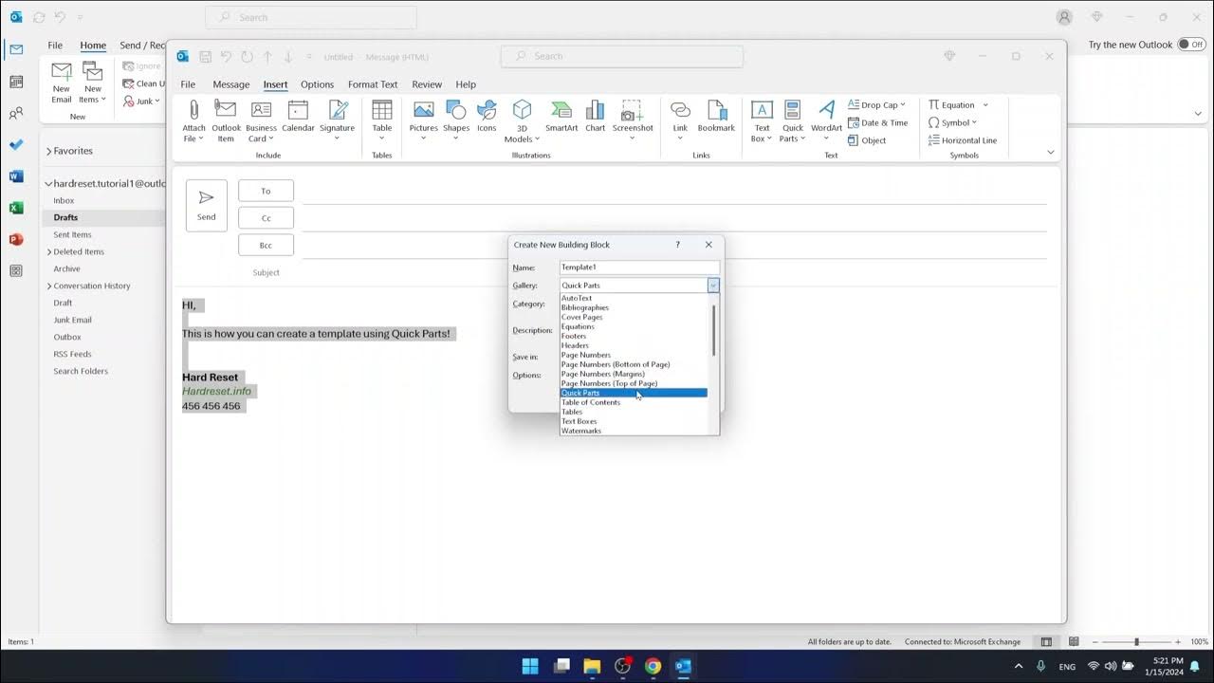
Task: Open the Format Text tab
Action: coord(373,84)
